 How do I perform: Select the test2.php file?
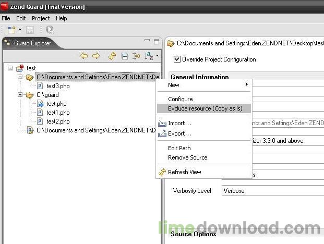click(x=58, y=121)
